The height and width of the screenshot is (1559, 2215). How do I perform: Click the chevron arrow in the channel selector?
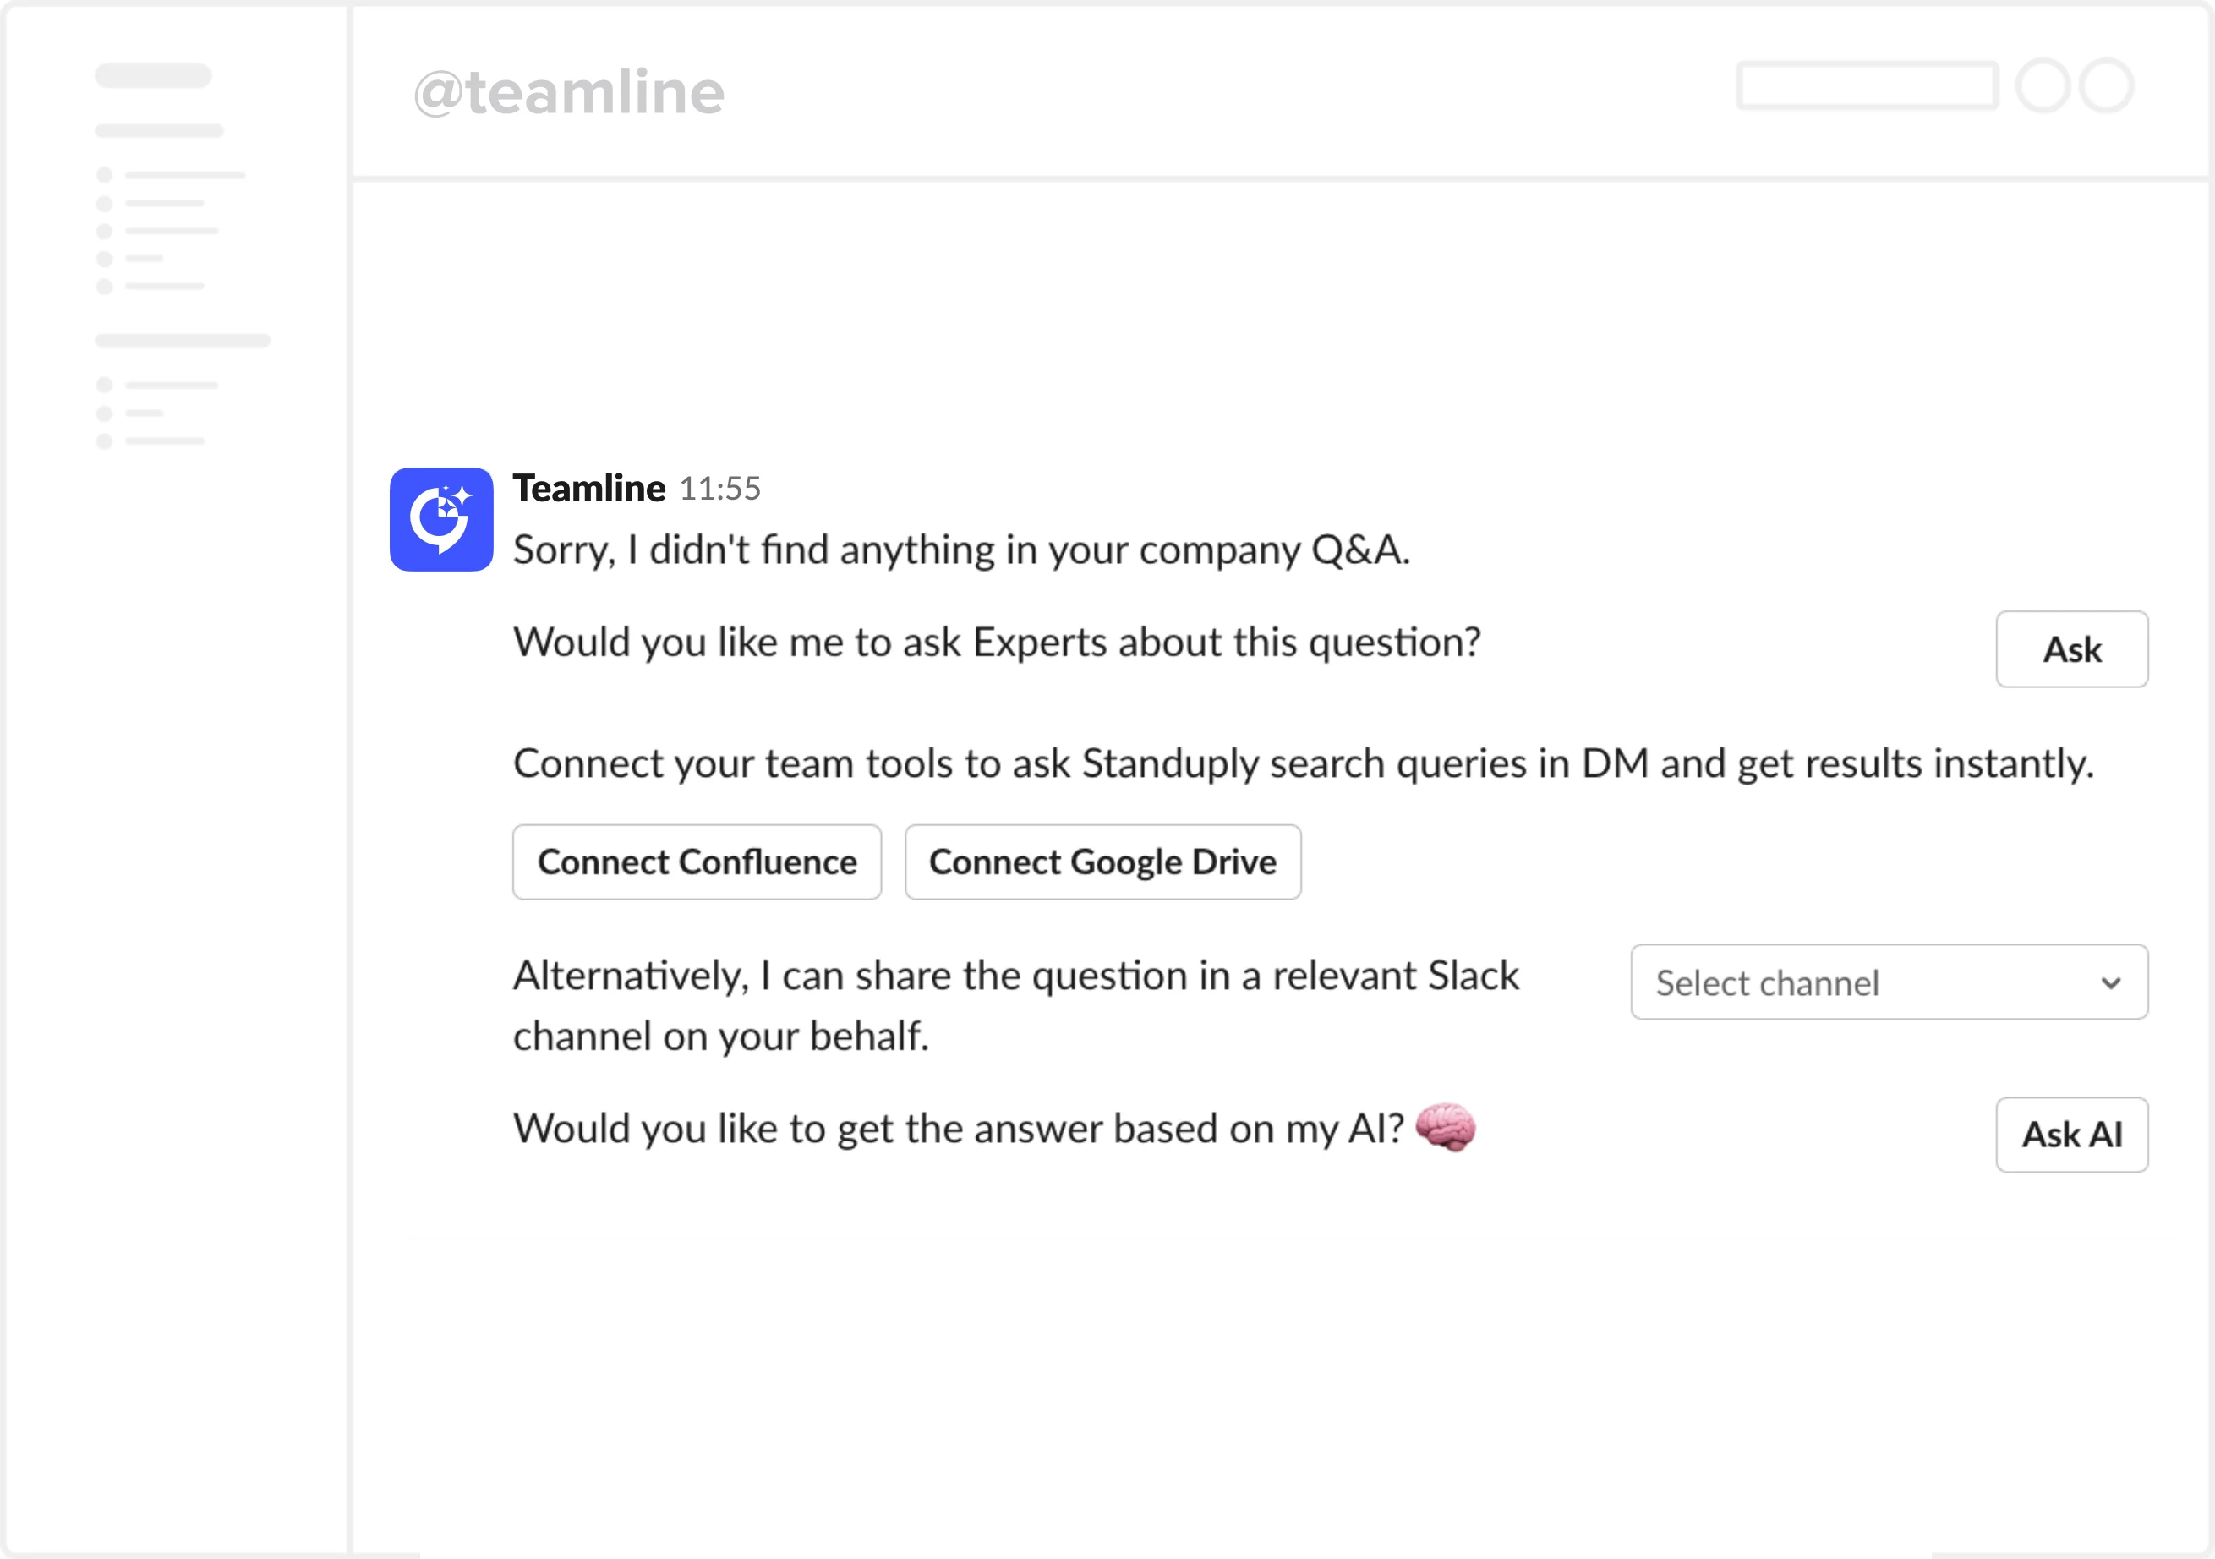click(x=2111, y=983)
